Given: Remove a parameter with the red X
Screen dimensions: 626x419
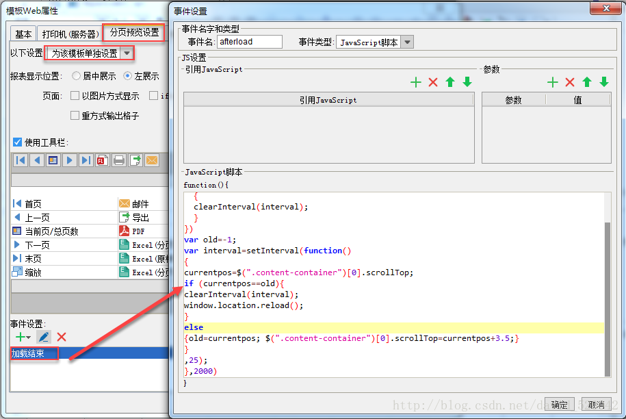Looking at the screenshot, I should (570, 82).
